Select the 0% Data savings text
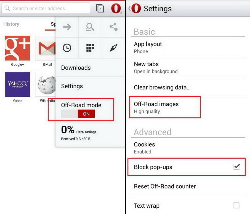250x214 pixels. (x=79, y=130)
